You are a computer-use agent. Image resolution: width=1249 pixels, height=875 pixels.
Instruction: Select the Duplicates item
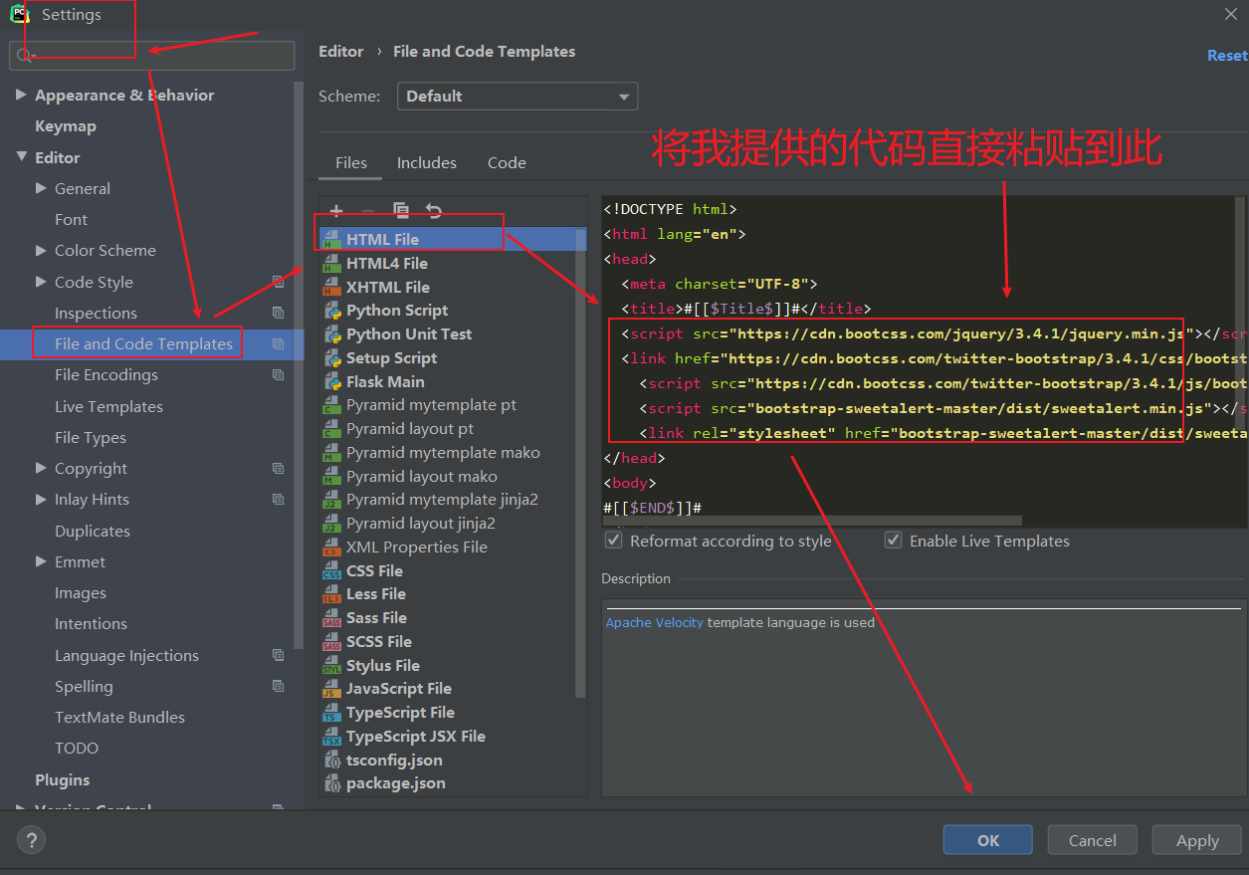click(93, 532)
